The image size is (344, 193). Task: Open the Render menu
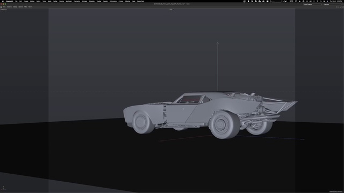point(105,1)
